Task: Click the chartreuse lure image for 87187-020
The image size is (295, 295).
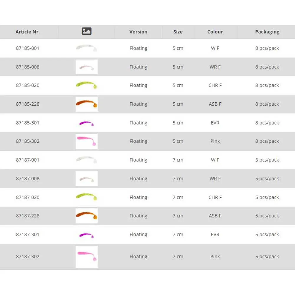Action: point(86,197)
